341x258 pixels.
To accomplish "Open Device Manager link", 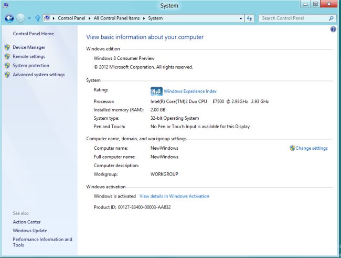I will coord(29,47).
